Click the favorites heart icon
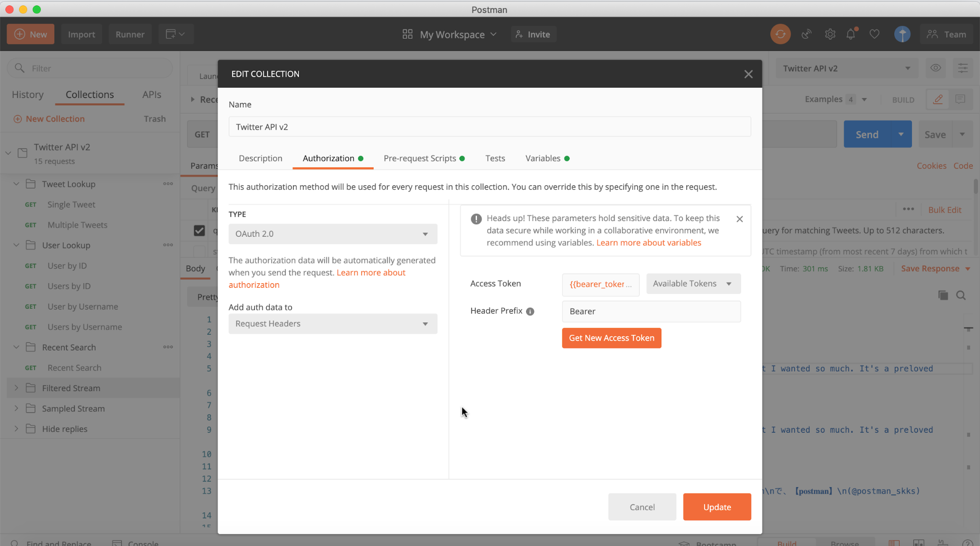The image size is (980, 546). pyautogui.click(x=875, y=34)
